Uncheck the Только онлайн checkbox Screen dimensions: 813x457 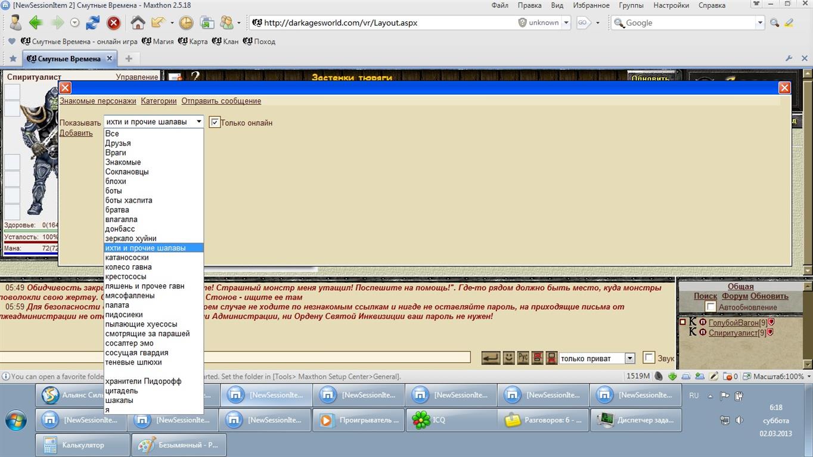pyautogui.click(x=215, y=122)
